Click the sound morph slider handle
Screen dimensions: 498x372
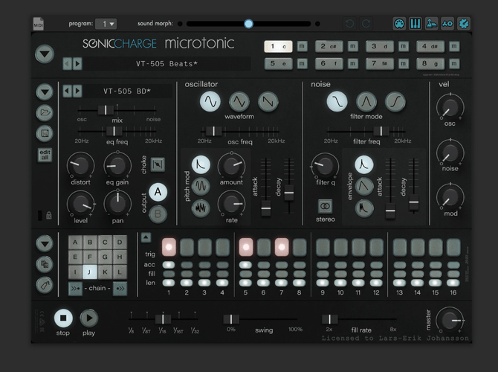pos(249,24)
